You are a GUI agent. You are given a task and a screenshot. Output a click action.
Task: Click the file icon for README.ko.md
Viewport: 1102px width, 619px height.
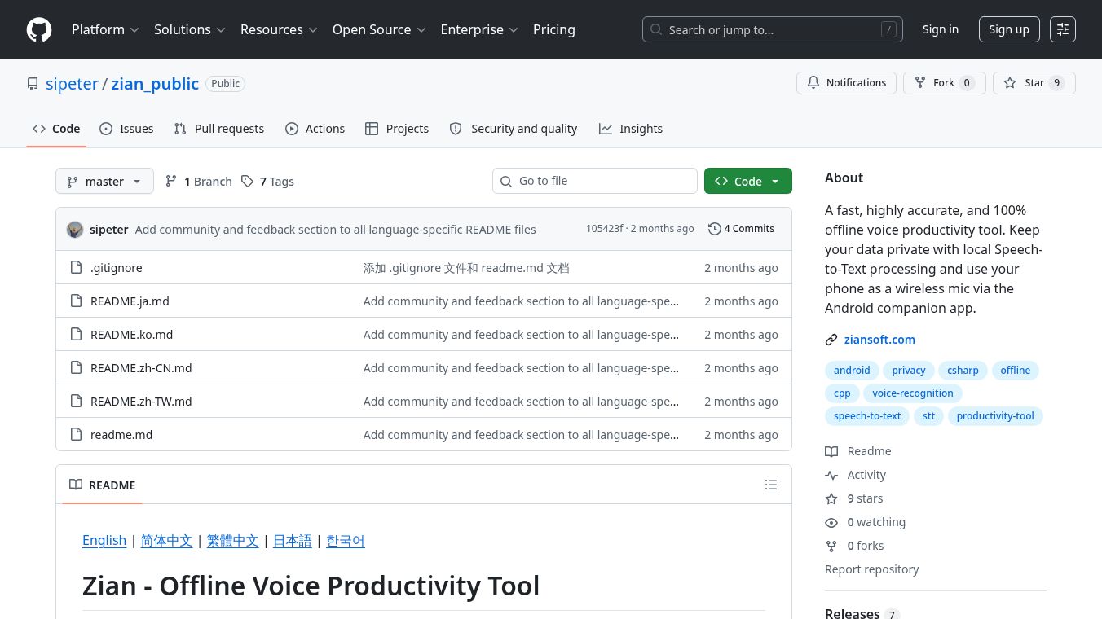pos(76,334)
